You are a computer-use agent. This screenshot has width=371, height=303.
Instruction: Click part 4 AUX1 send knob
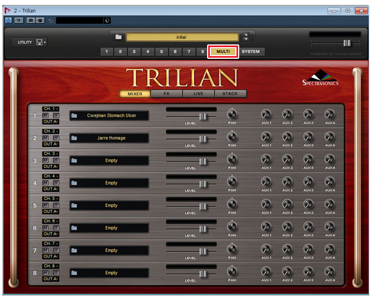click(266, 181)
